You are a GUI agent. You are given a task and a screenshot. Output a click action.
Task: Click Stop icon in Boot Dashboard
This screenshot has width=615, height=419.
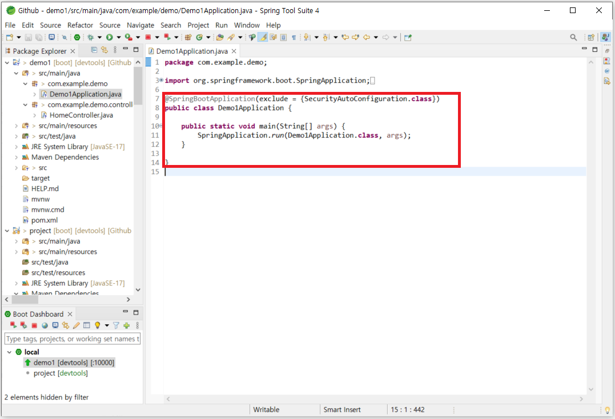[x=34, y=325]
